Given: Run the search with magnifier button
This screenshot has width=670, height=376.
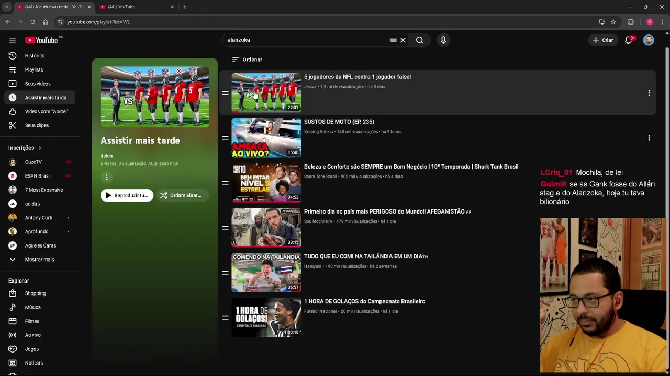Looking at the screenshot, I should [x=419, y=40].
